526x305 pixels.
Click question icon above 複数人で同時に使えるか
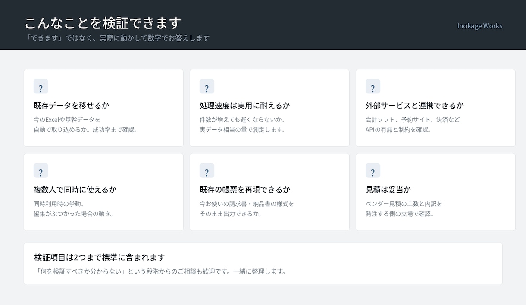(x=41, y=171)
